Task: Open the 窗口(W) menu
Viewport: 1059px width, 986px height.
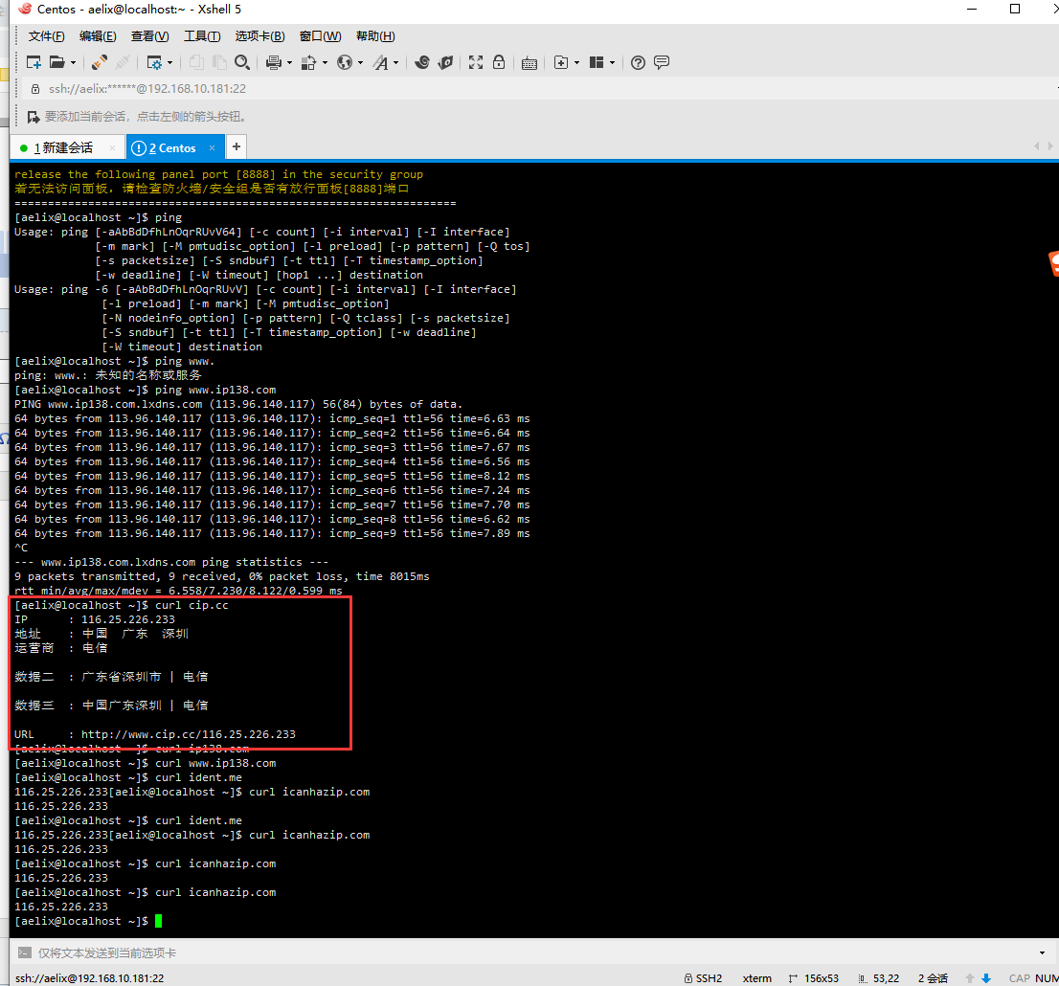Action: pyautogui.click(x=320, y=35)
